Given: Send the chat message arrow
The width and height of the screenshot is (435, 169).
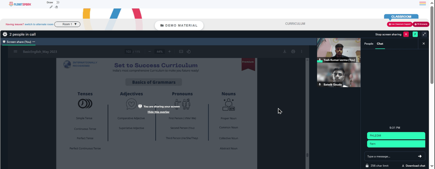Looking at the screenshot, I should [x=420, y=156].
